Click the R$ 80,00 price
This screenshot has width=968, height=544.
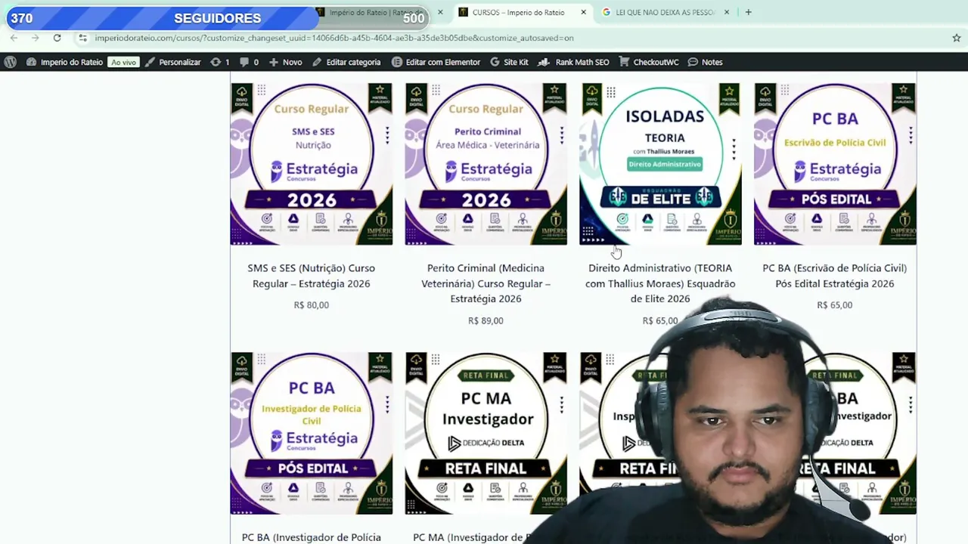coord(312,305)
